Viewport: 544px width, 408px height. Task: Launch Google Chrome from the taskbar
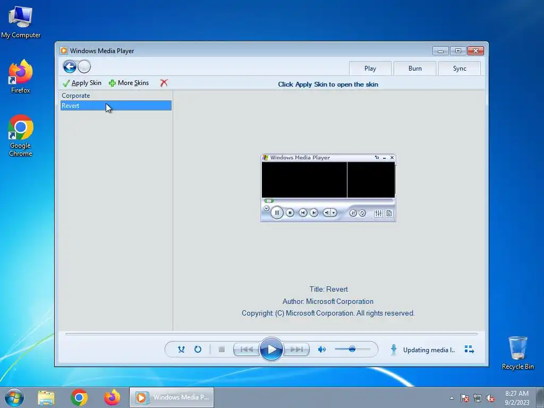(x=79, y=397)
